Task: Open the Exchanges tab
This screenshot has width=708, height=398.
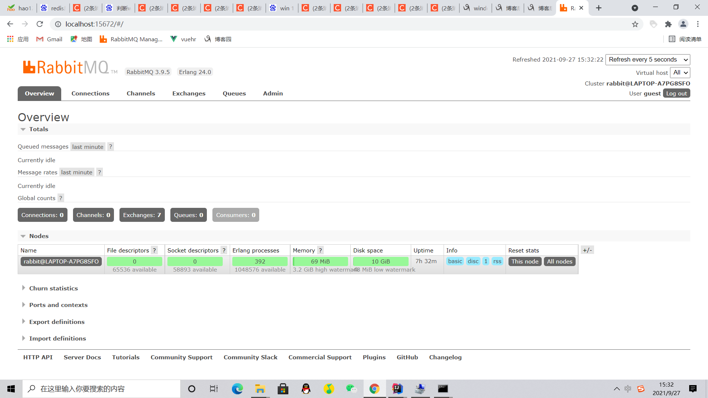Action: tap(189, 94)
